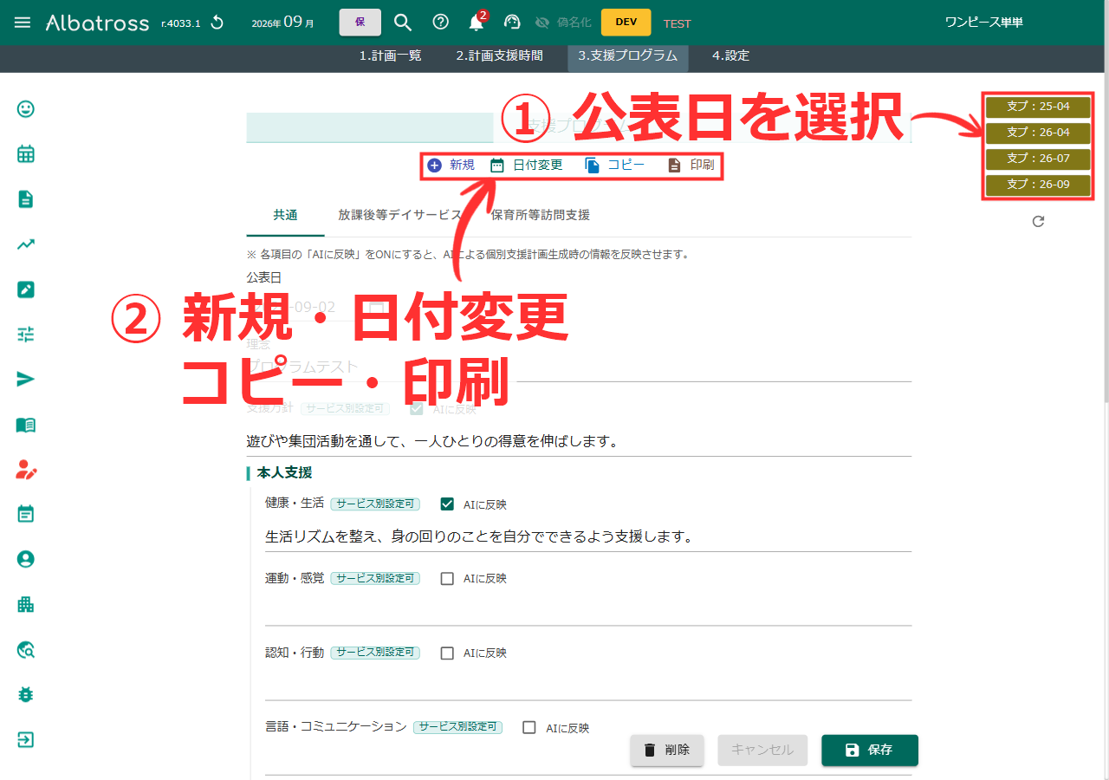Check AIに反映 for 言語・コミュニケーション

coord(529,728)
